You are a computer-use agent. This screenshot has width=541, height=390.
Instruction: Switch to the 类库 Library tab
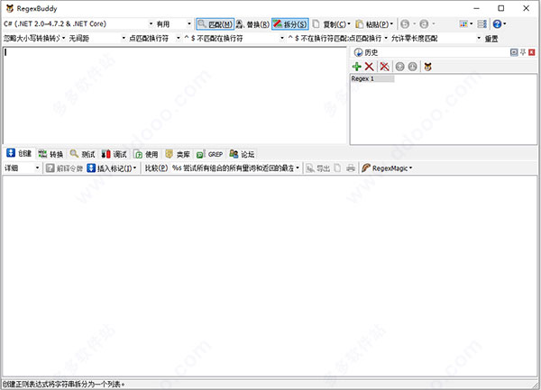coord(178,154)
